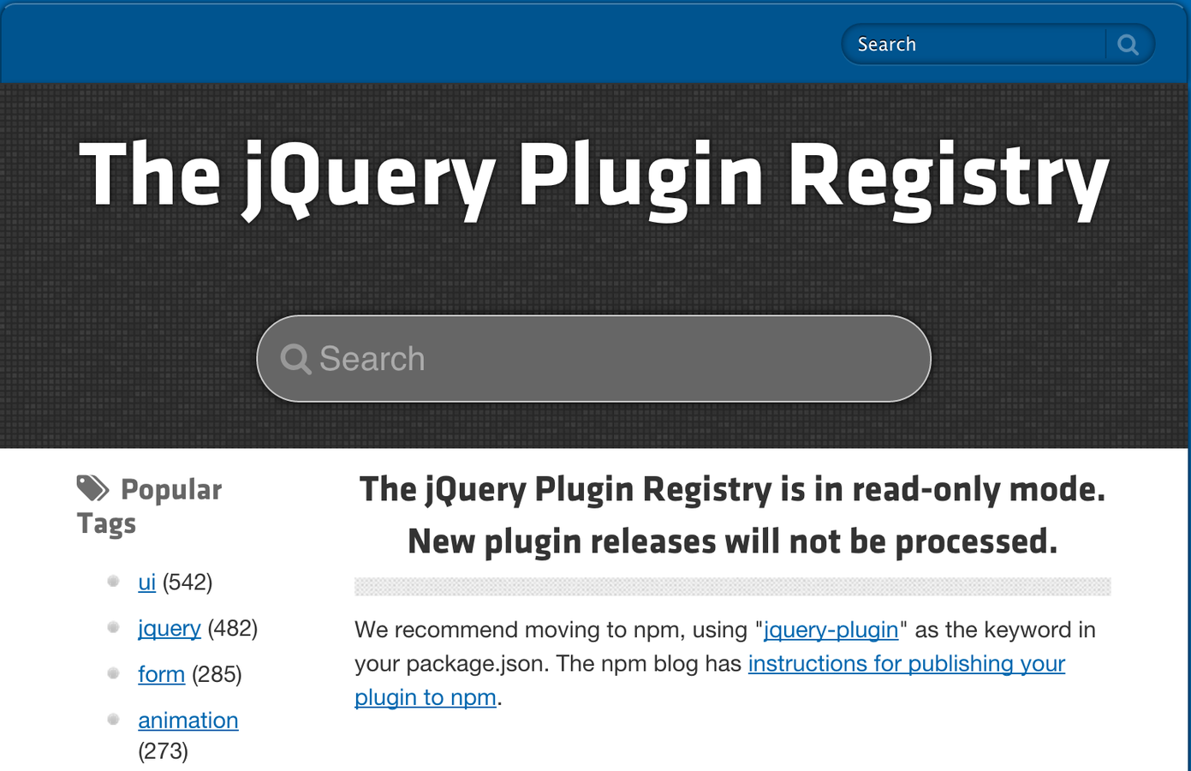
Task: Open the animation tag link
Action: pos(188,720)
